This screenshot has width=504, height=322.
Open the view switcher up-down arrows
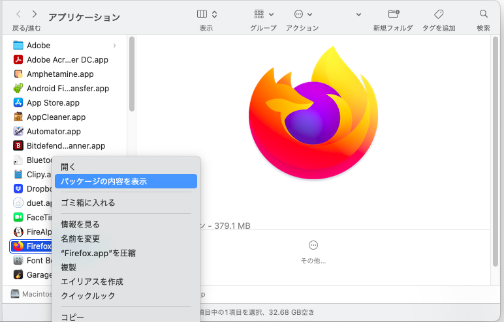point(214,14)
